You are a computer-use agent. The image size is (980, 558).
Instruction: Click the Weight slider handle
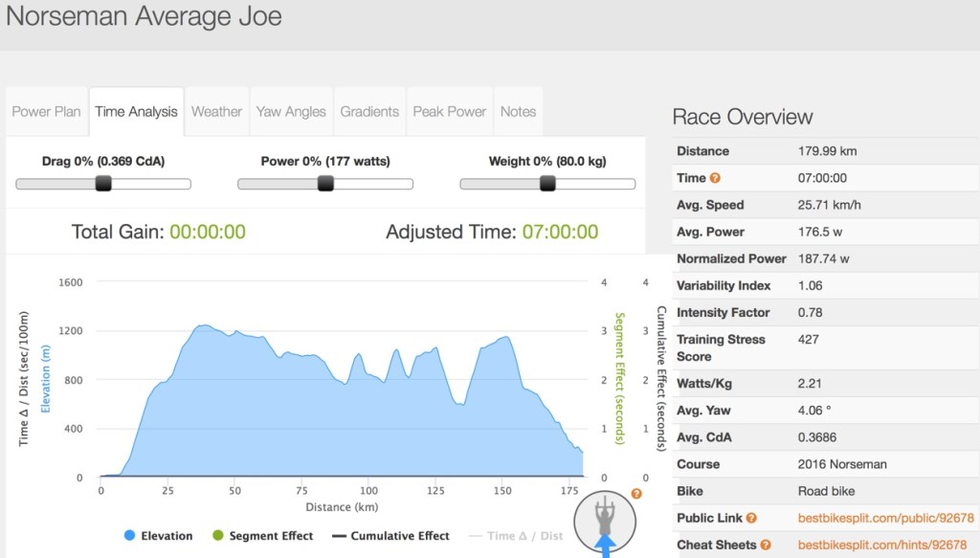click(547, 184)
